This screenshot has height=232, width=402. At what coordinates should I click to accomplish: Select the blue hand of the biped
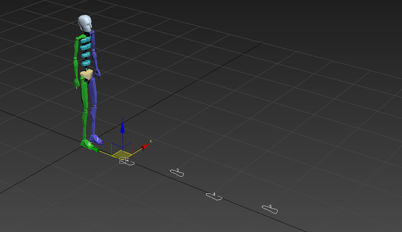point(98,73)
